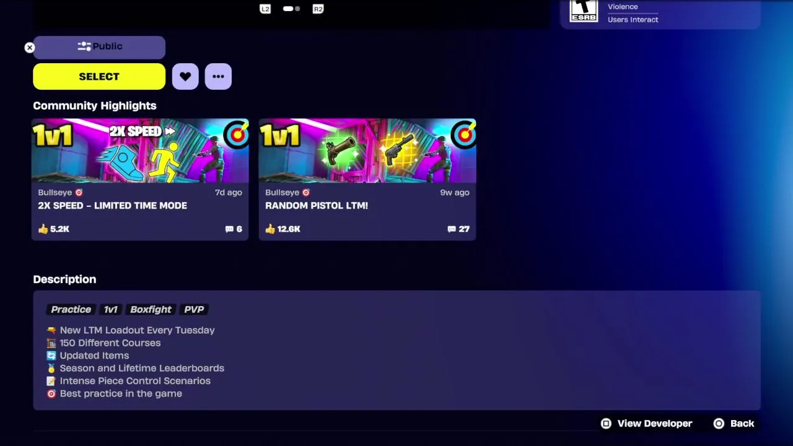Click the 150 Different Courses line

pyautogui.click(x=103, y=343)
